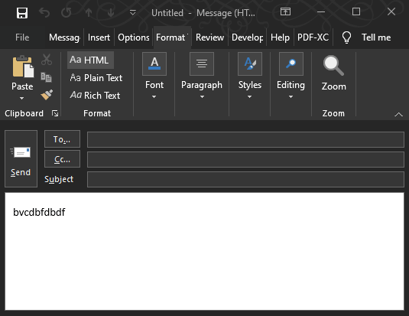Screen dimensions: 409x316
Task: Click the Send button
Action: (21, 159)
